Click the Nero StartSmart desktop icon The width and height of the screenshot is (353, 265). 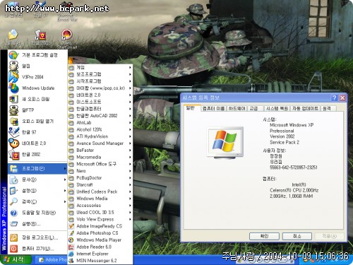click(x=67, y=35)
